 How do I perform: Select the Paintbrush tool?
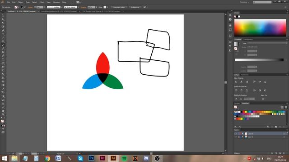tap(3, 45)
